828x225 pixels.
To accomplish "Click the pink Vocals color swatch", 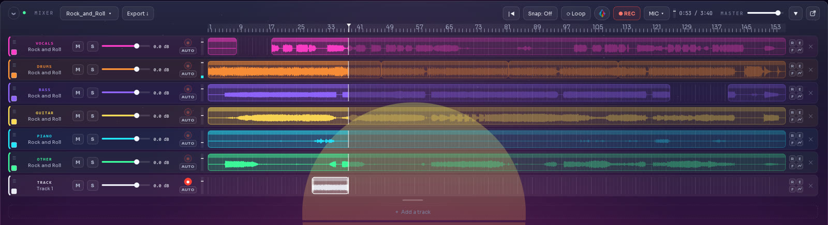I will pos(14,52).
